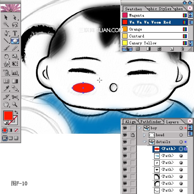Select the Direct Selection (white arrow) tool
Viewport: 194px width, 194px height.
[x=15, y=17]
